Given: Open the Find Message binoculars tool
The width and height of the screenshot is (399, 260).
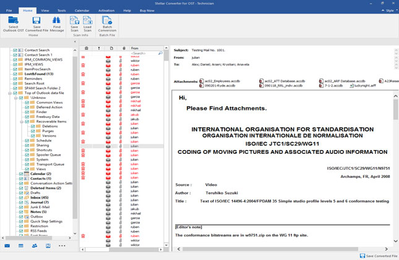Looking at the screenshot, I should point(56,20).
